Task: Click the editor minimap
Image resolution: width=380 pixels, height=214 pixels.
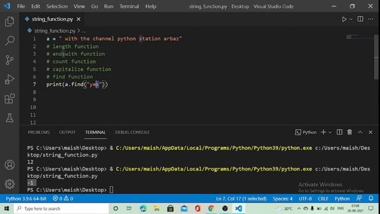Action: tap(360, 37)
